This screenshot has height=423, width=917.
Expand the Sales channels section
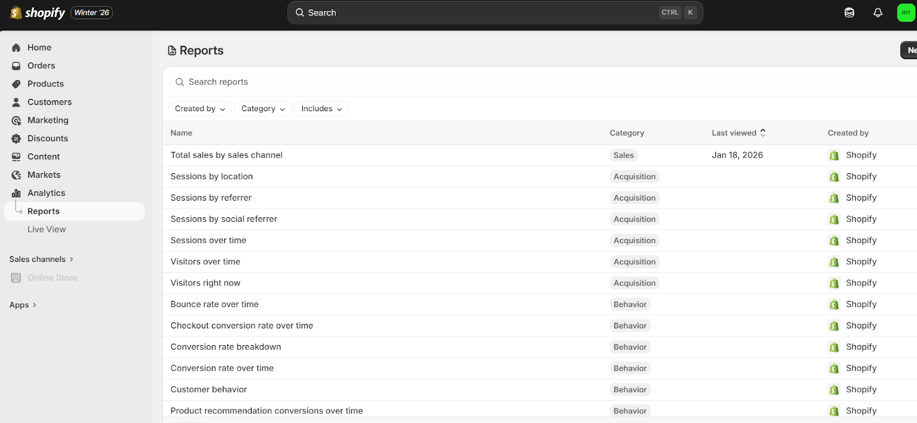[x=41, y=259]
